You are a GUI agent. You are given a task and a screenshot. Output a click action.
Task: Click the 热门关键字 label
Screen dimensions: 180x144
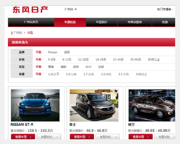coord(165,9)
